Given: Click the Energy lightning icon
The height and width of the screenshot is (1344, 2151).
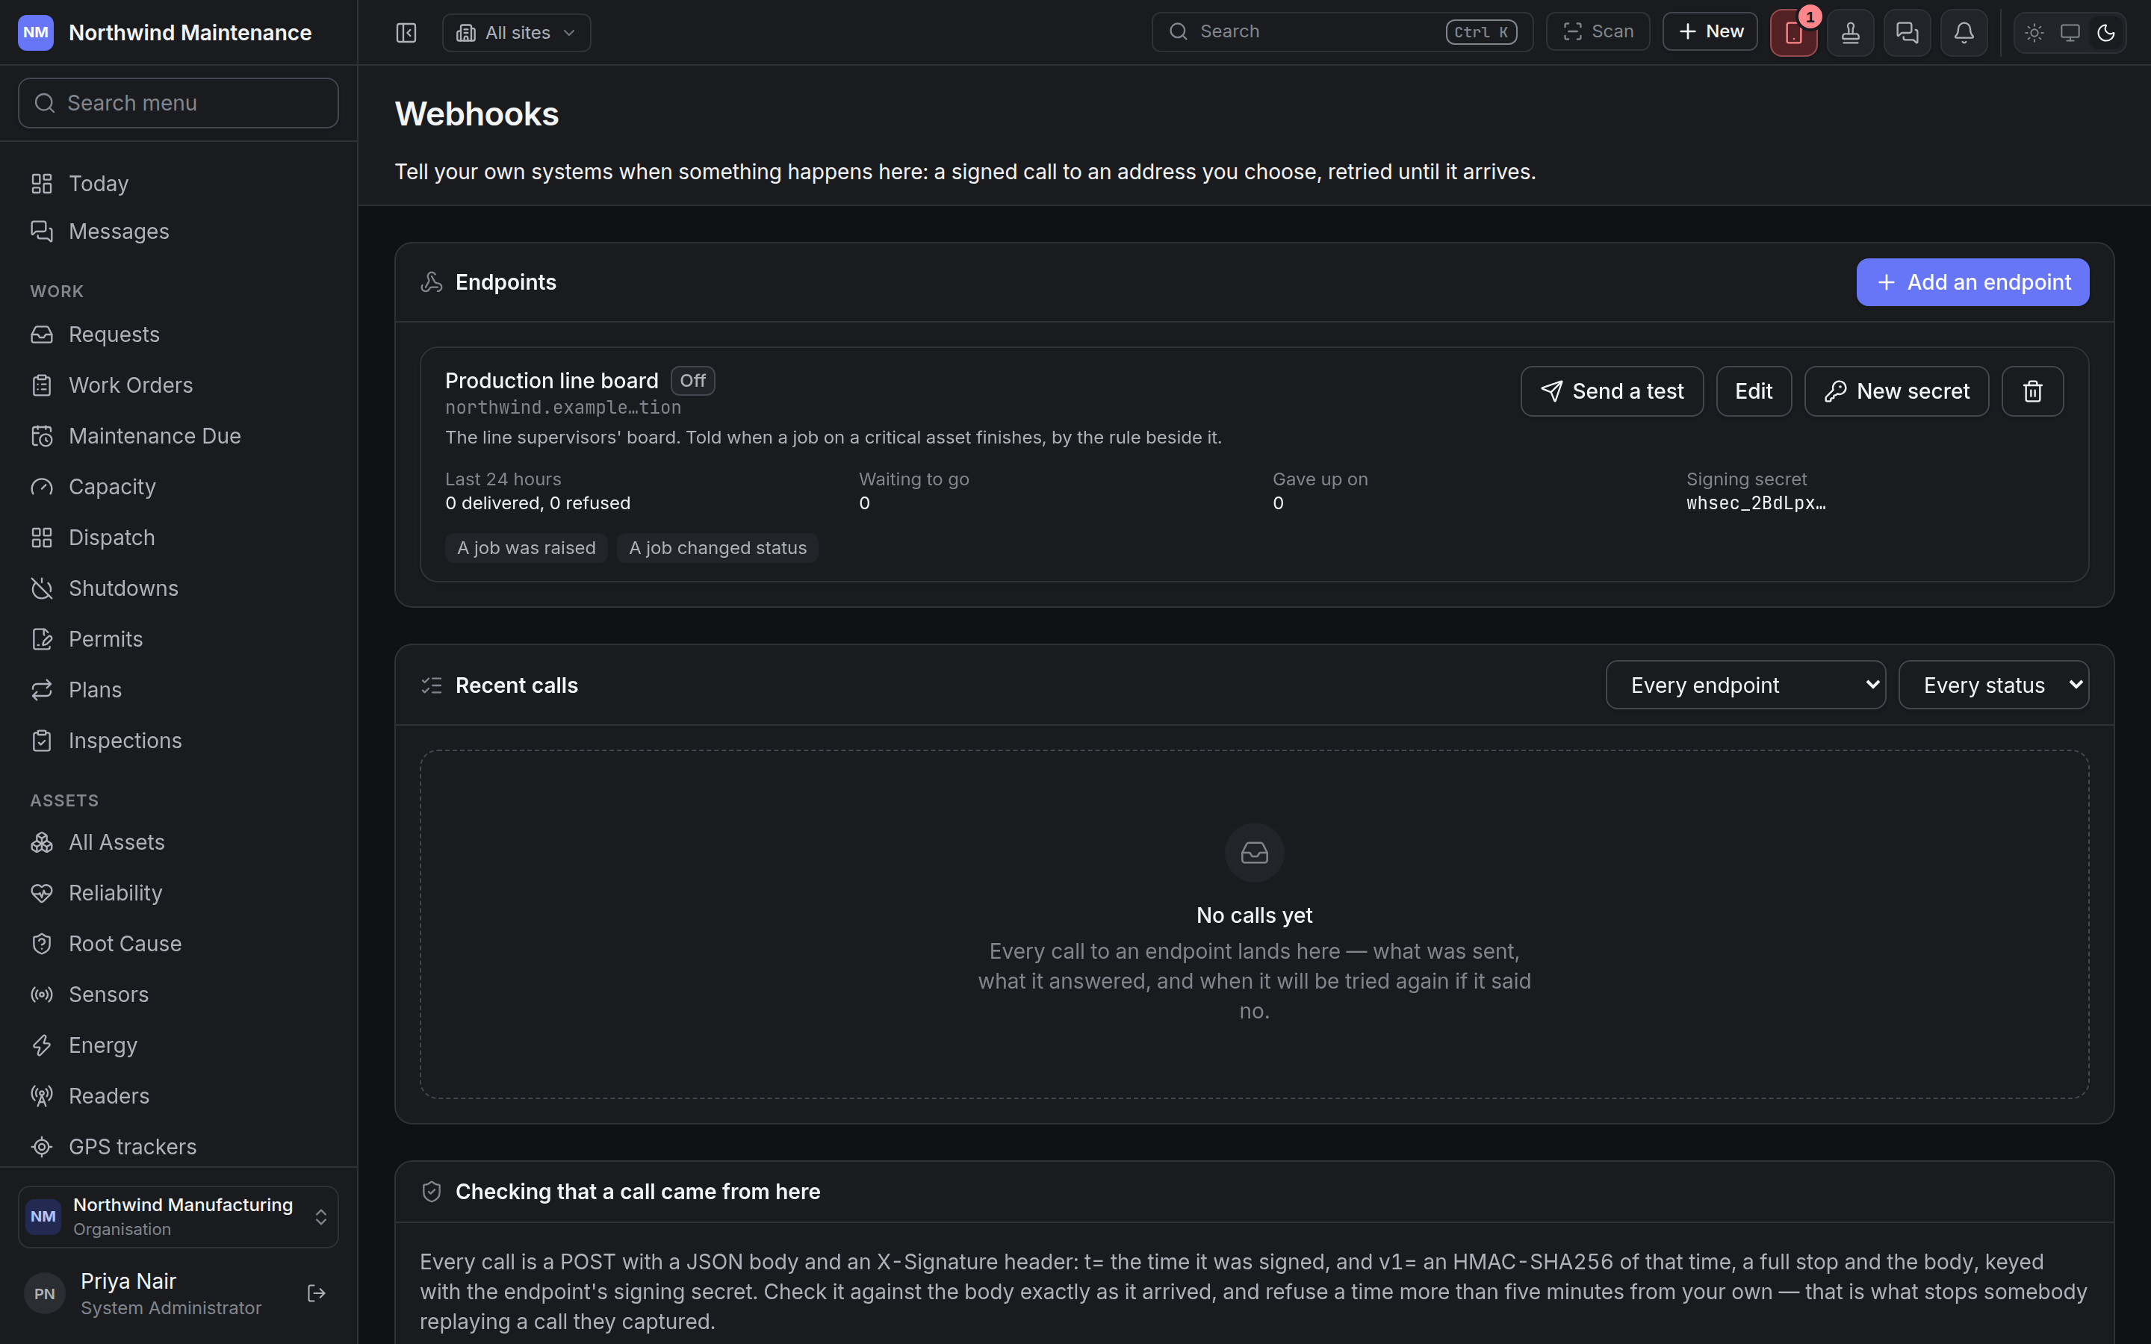Looking at the screenshot, I should [42, 1045].
